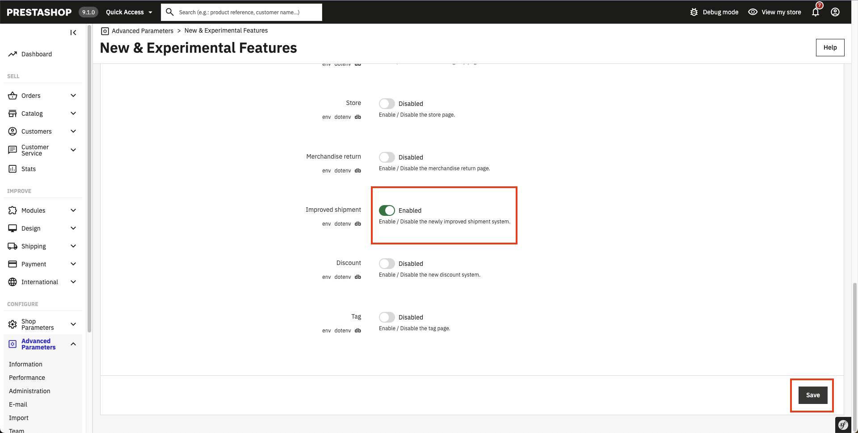Viewport: 858px width, 433px height.
Task: Open the user profile avatar icon
Action: pyautogui.click(x=835, y=12)
